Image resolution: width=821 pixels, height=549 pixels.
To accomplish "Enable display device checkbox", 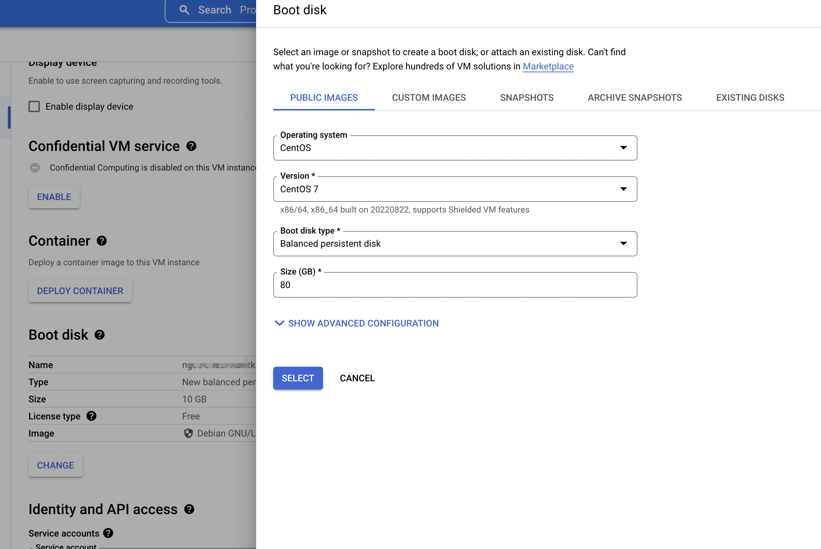I will coord(34,106).
